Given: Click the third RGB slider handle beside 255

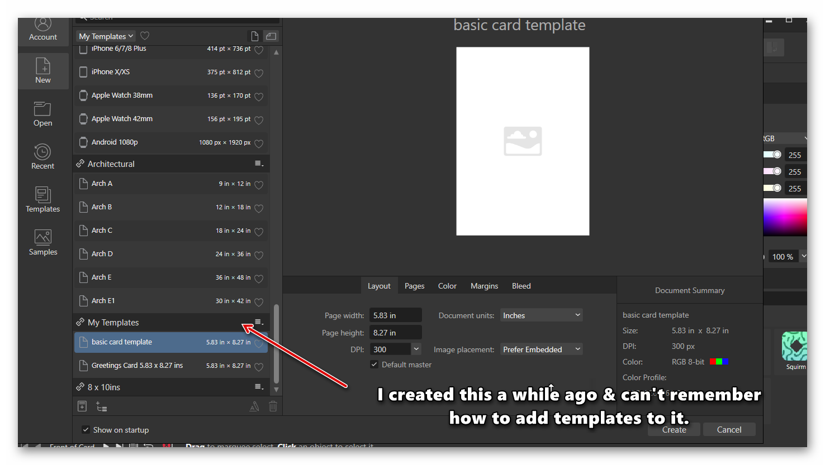Looking at the screenshot, I should click(777, 188).
